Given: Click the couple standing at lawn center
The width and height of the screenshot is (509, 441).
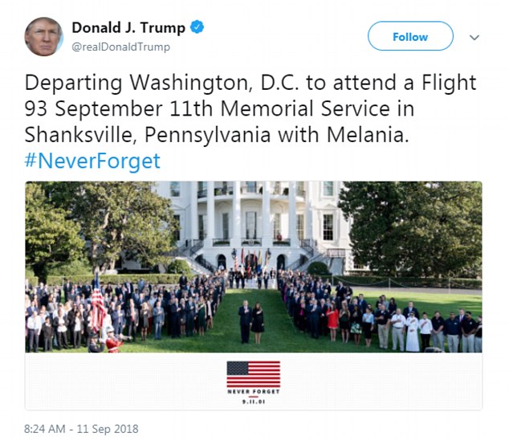Looking at the screenshot, I should [x=250, y=320].
